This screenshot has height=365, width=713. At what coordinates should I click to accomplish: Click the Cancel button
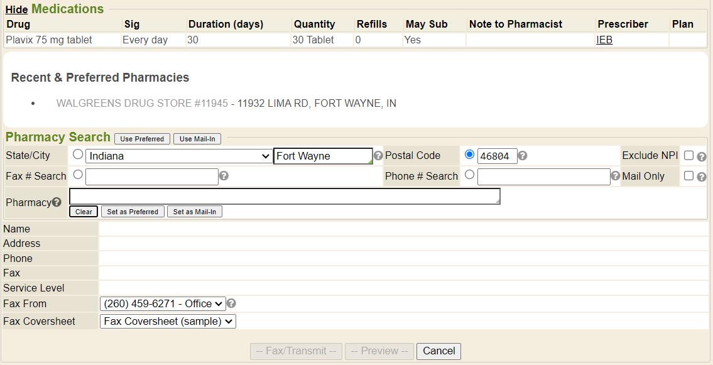point(439,351)
